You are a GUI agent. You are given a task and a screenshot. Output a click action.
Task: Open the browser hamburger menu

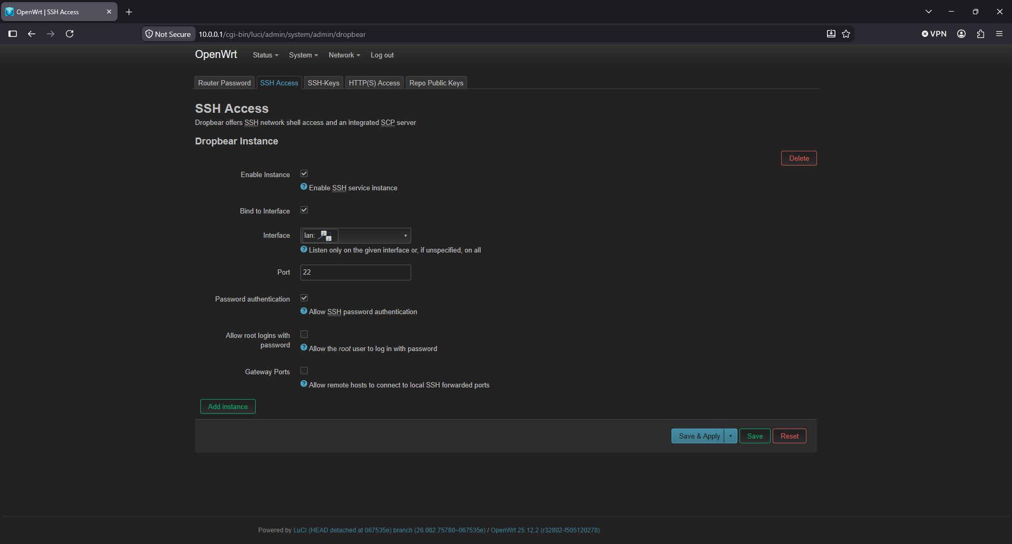[999, 34]
